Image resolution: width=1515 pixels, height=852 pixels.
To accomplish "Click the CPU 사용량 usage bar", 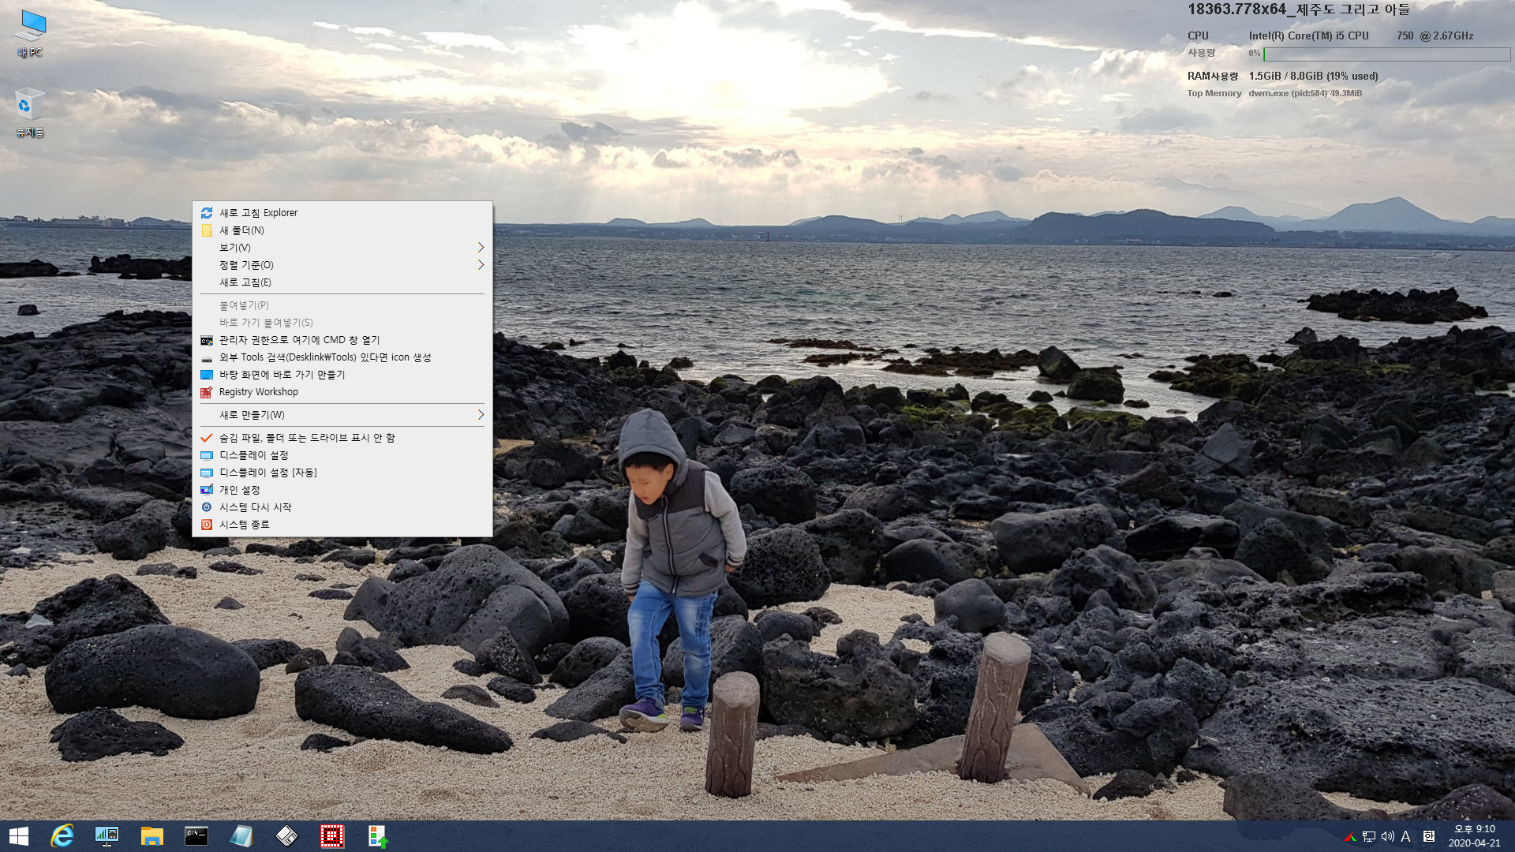I will tap(1386, 54).
